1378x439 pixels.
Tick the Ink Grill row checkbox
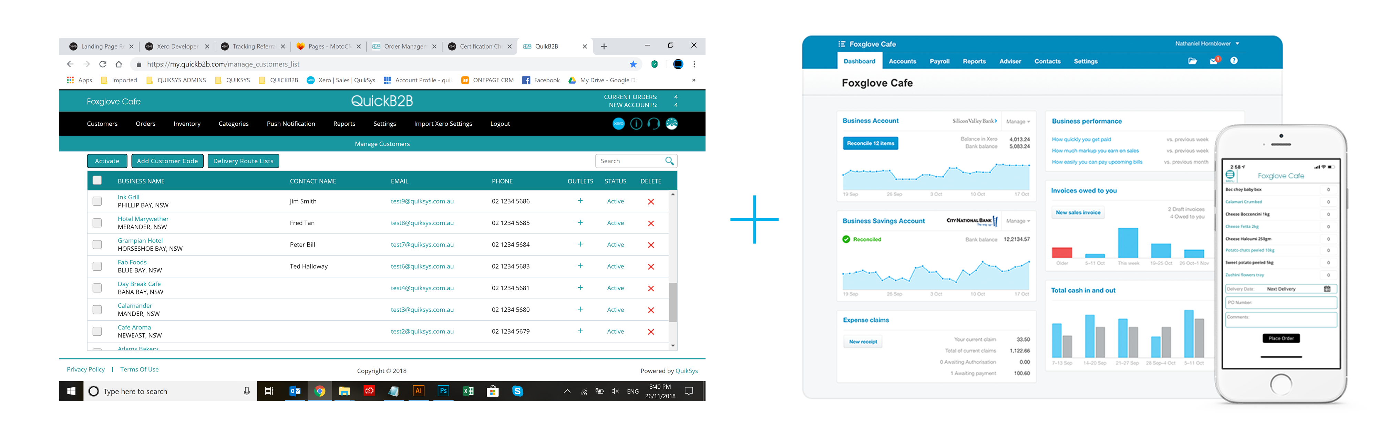pyautogui.click(x=97, y=201)
